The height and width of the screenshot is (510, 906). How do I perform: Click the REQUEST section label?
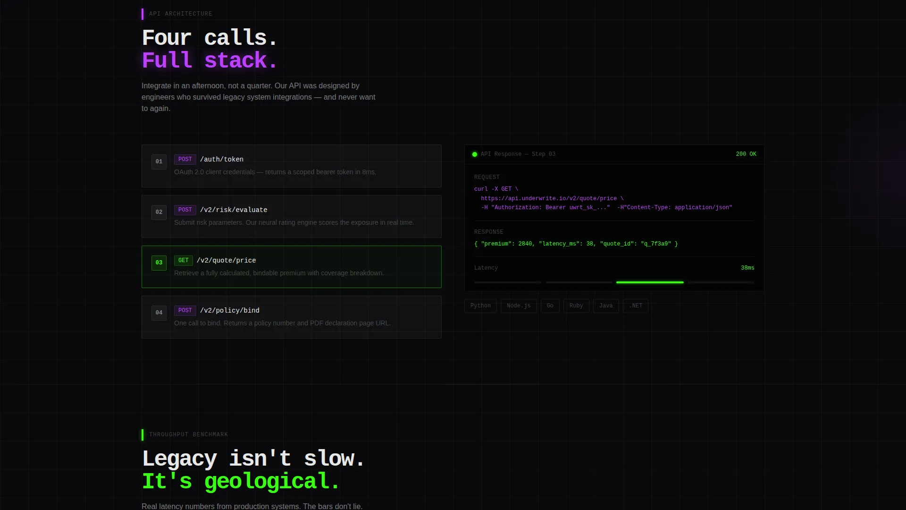pyautogui.click(x=487, y=178)
